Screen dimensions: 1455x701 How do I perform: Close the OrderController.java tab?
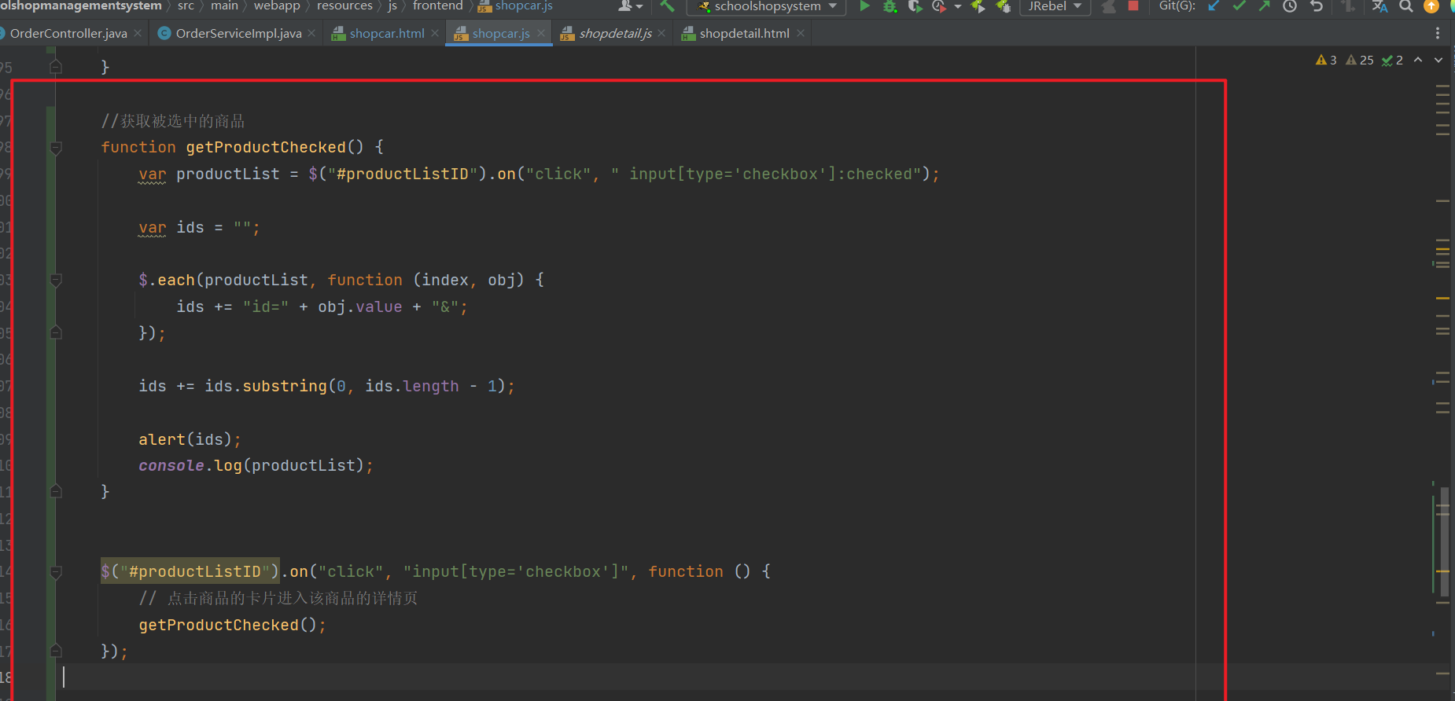pos(138,33)
